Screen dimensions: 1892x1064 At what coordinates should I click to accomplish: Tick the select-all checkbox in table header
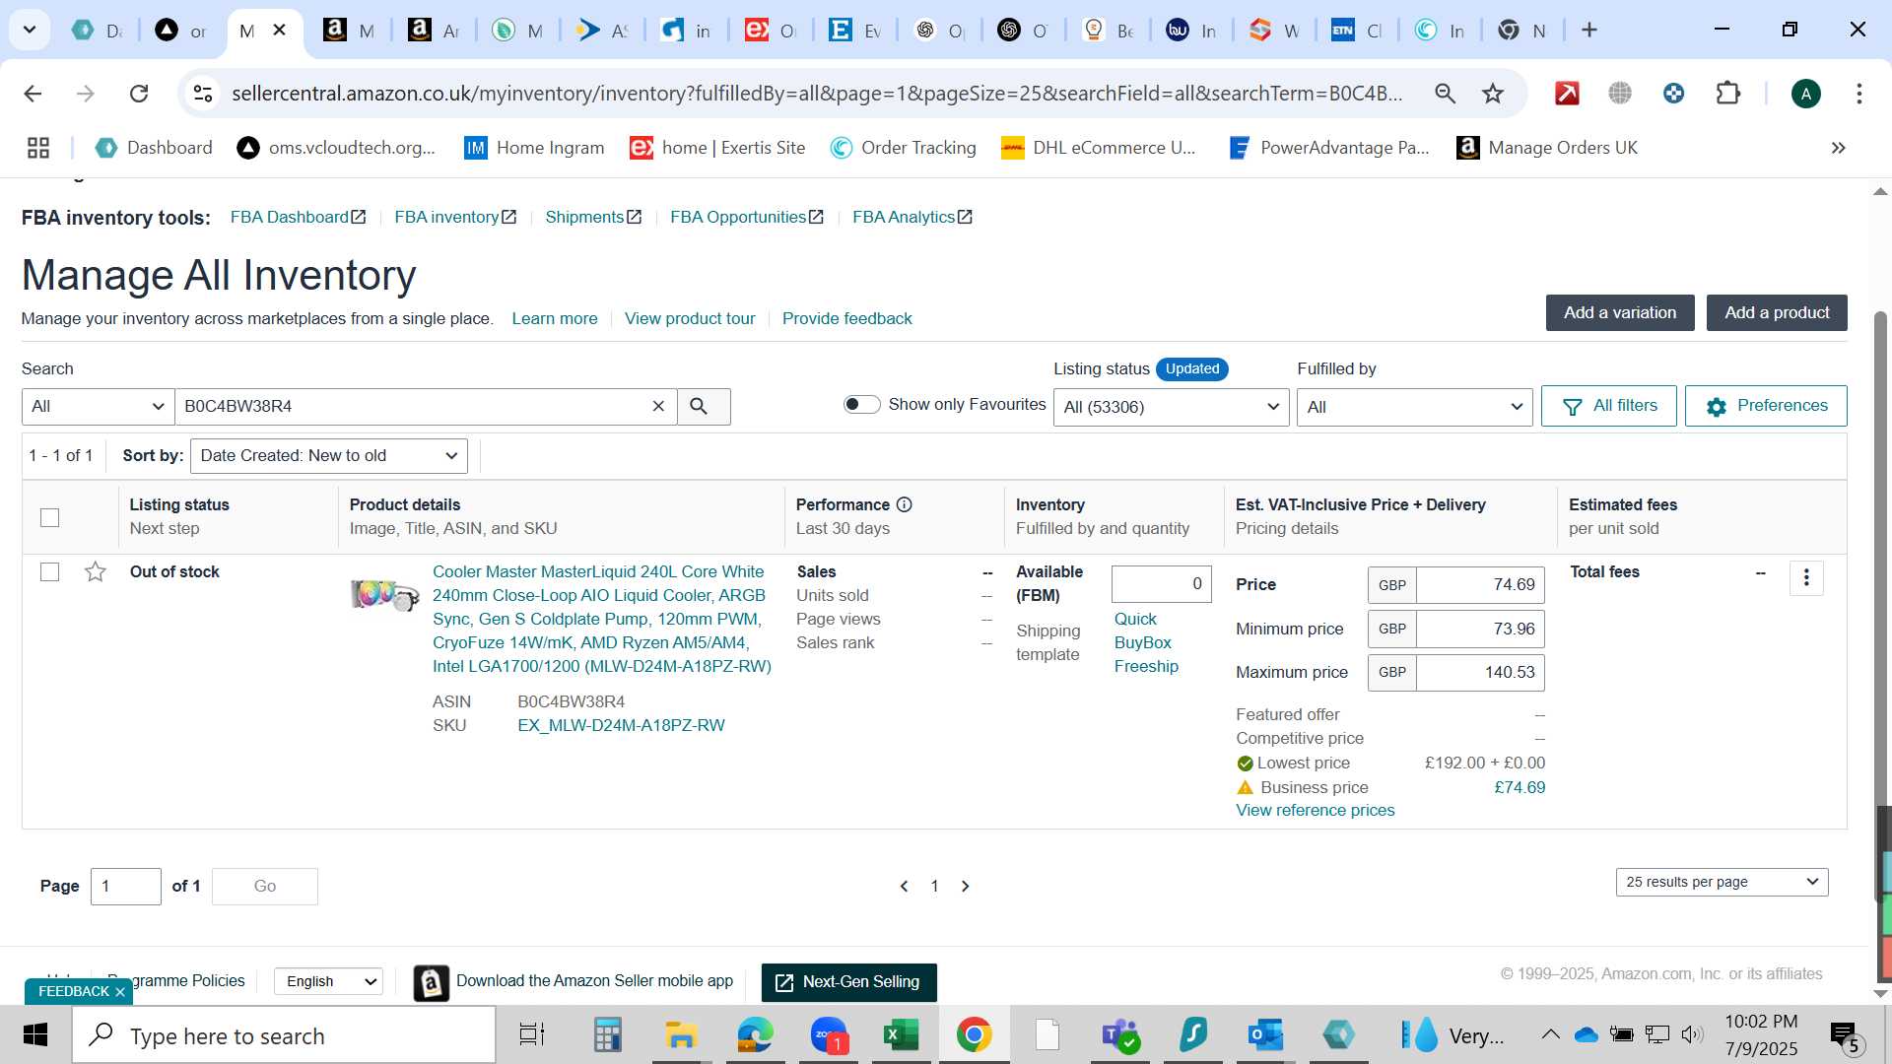coord(50,517)
